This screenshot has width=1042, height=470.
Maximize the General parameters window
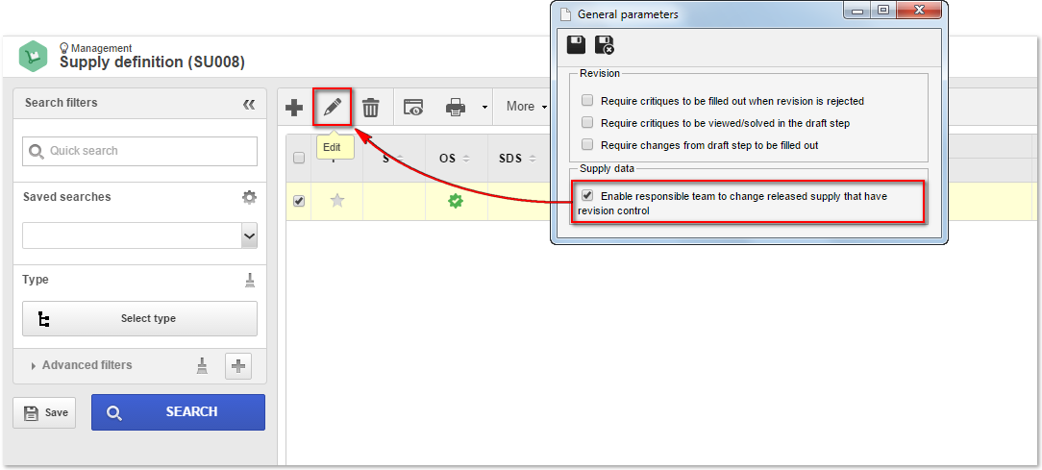point(883,10)
